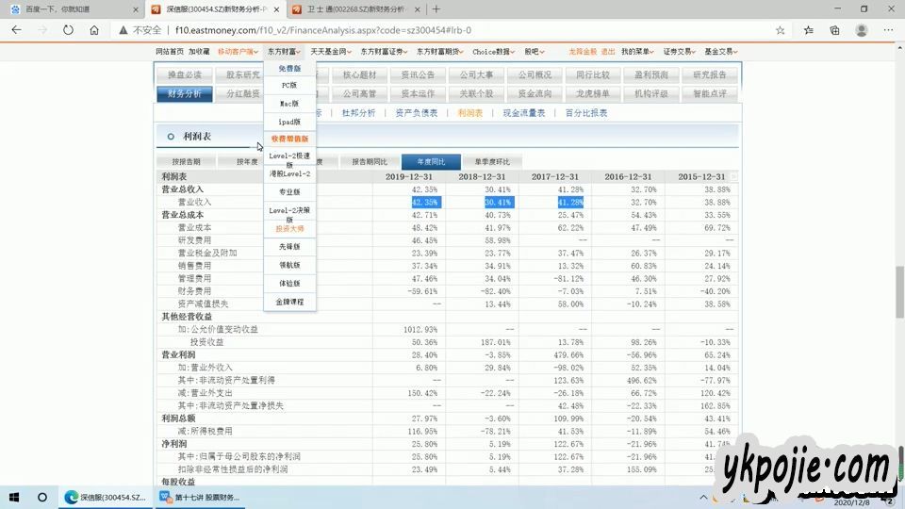Bookmark this page with the star icon
Viewport: 905px width, 509px height.
click(780, 29)
